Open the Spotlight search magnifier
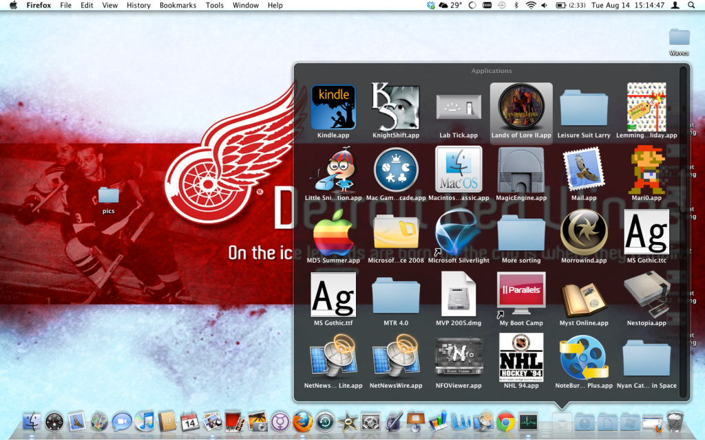 pos(691,5)
